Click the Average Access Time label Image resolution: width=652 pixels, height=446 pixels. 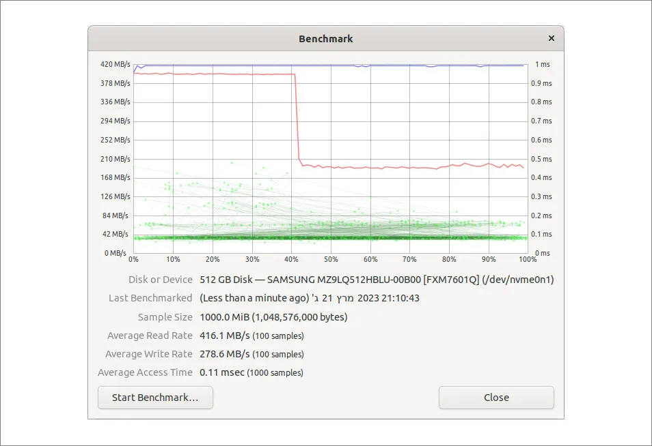coord(145,372)
